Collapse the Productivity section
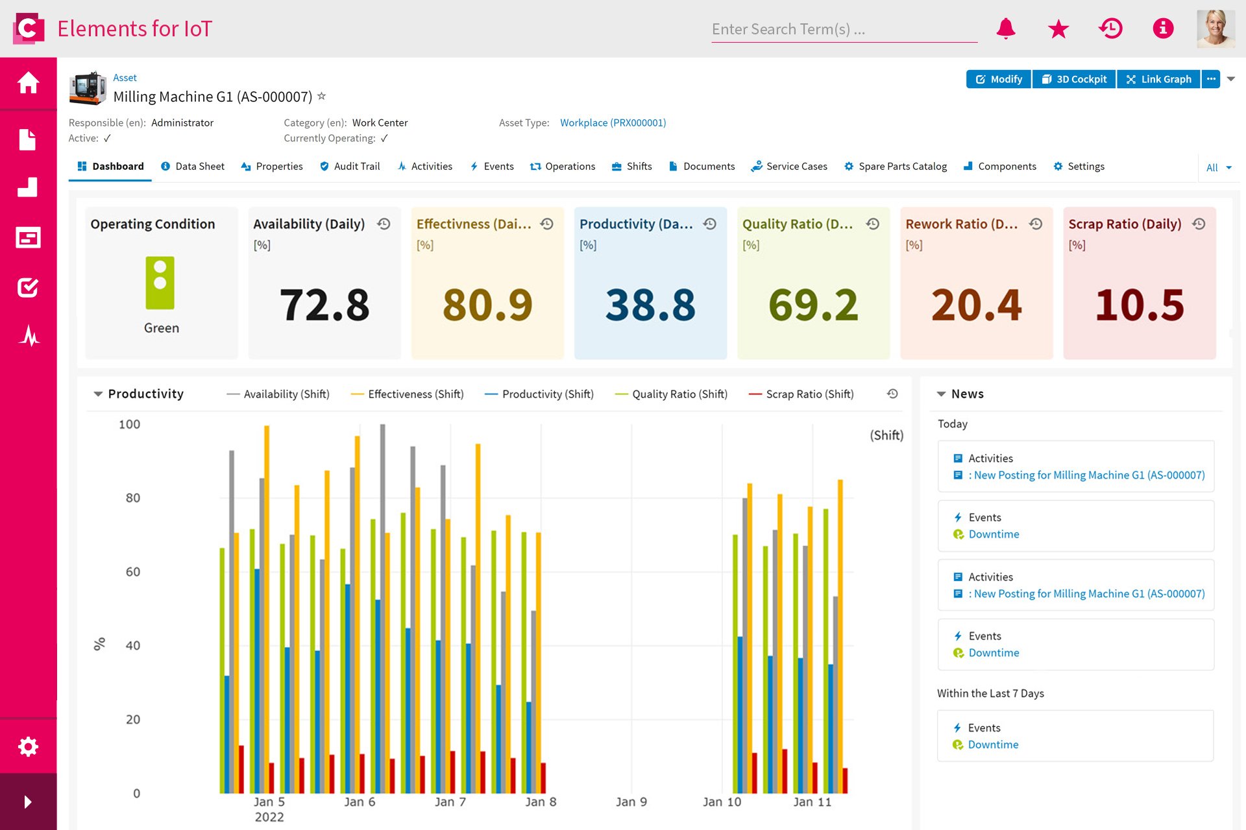Viewport: 1246px width, 830px height. tap(98, 394)
